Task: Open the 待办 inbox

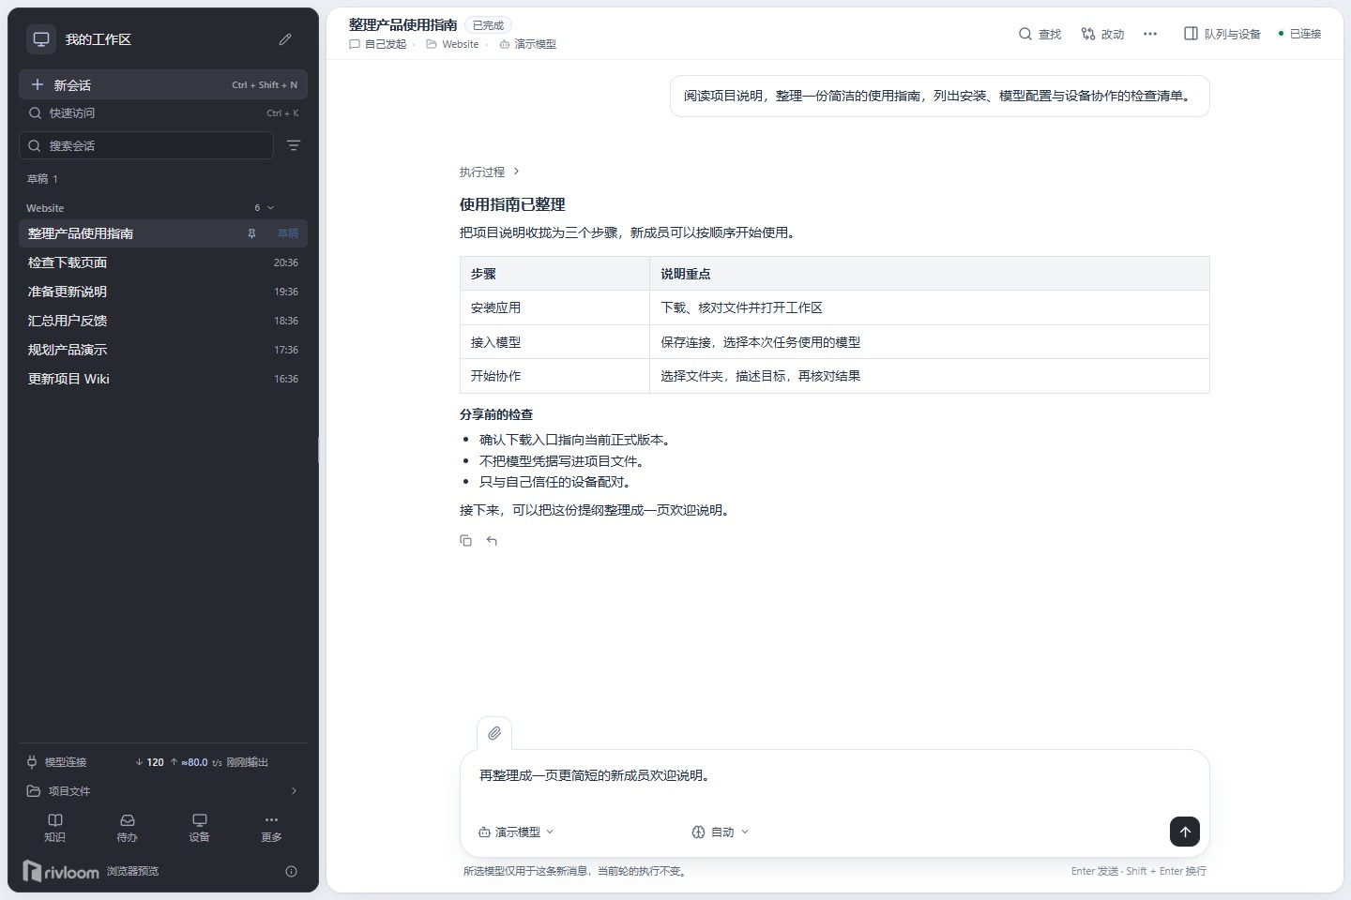Action: click(x=128, y=828)
